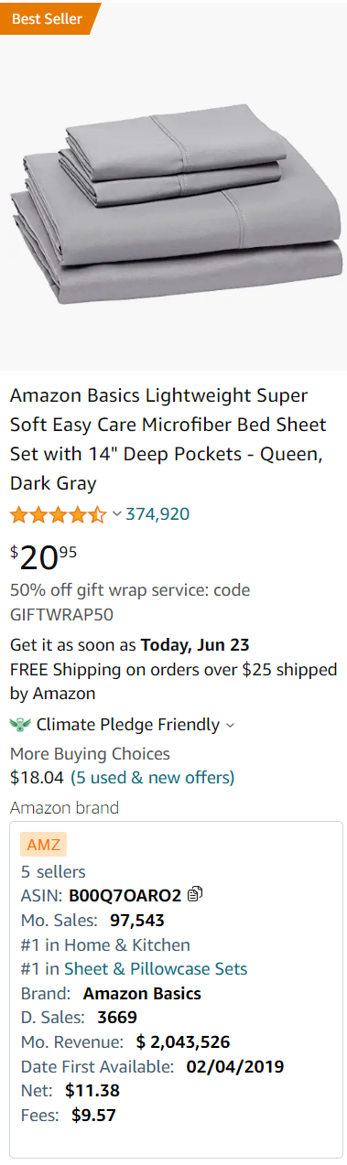
Task: Click the orange Best Seller badge
Action: click(x=49, y=18)
